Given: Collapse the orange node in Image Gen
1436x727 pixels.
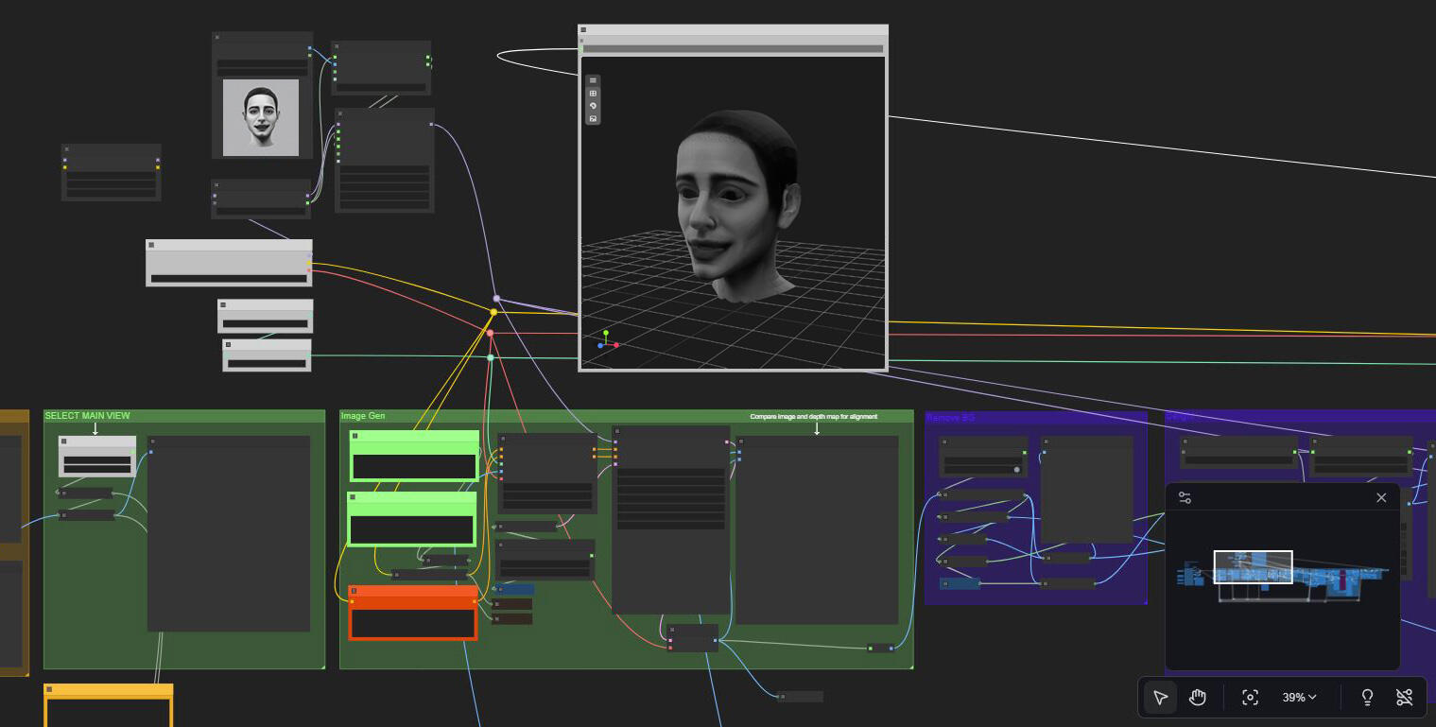Looking at the screenshot, I should [355, 591].
